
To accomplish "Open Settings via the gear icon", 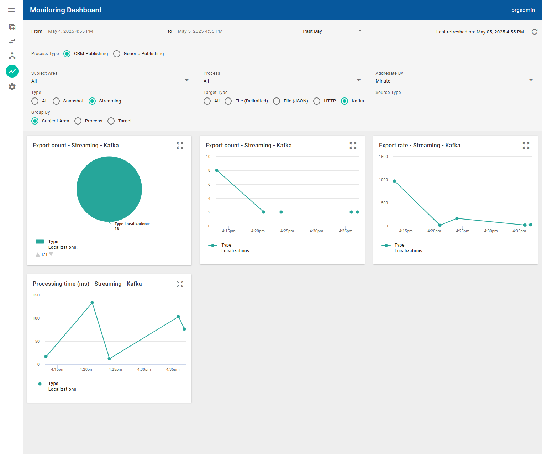I will (12, 86).
